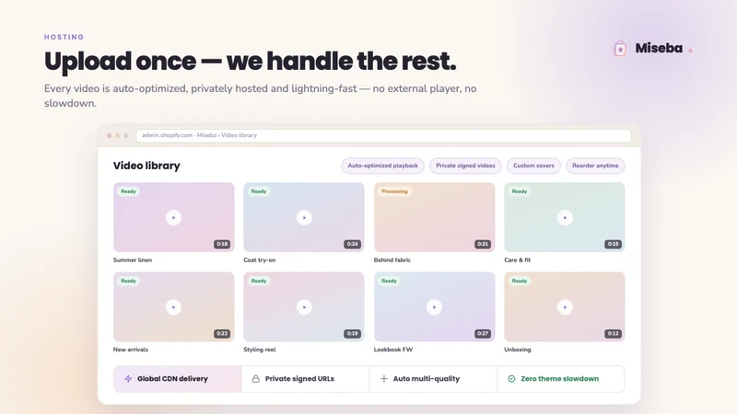This screenshot has width=737, height=414.
Task: Click the Unboxing title text
Action: pos(518,350)
